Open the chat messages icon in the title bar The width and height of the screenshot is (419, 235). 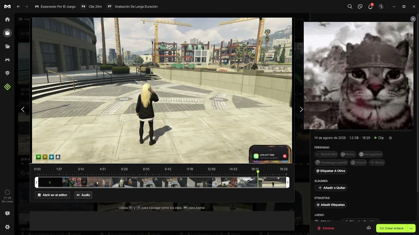tap(360, 7)
